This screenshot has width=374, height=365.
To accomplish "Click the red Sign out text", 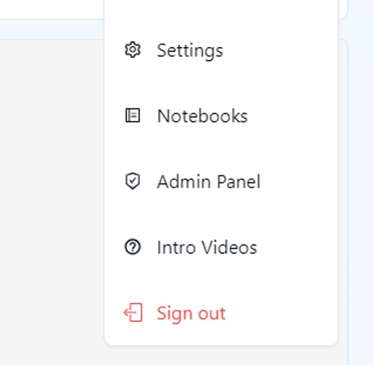I will coord(191,313).
